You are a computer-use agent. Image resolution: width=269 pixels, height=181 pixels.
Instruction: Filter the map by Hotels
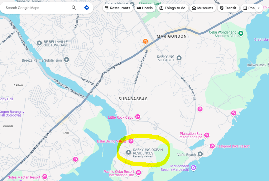(x=145, y=8)
